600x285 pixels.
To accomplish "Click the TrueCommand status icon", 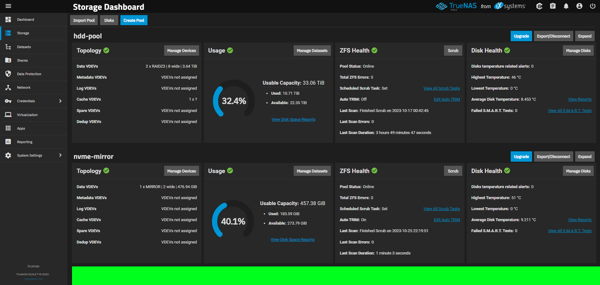I will pyautogui.click(x=539, y=6).
